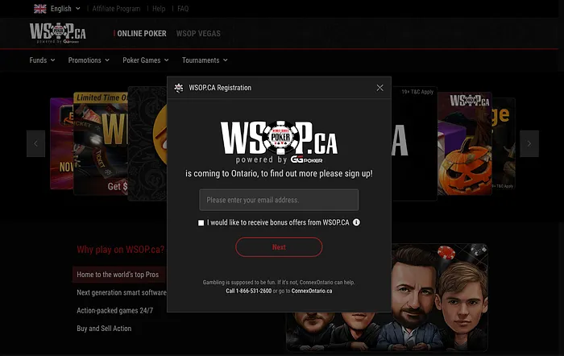Click the large WSOP.CA logo in dialog
Screen dimensions: 564x356
coord(279,142)
